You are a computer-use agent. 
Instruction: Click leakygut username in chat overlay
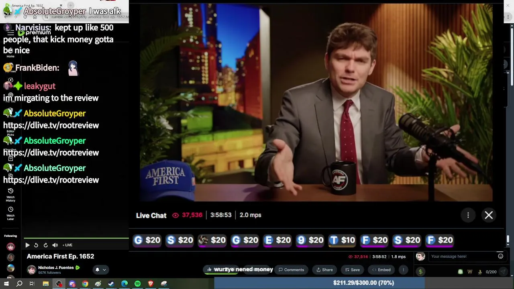(39, 86)
